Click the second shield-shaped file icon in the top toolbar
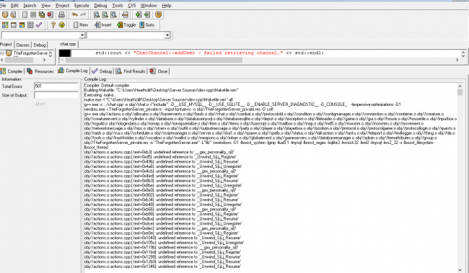 click(13, 14)
